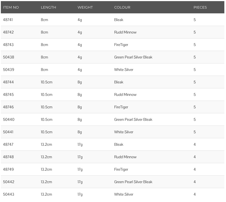Click FireTiger colour in row 48743
226x202 pixels.
121,45
